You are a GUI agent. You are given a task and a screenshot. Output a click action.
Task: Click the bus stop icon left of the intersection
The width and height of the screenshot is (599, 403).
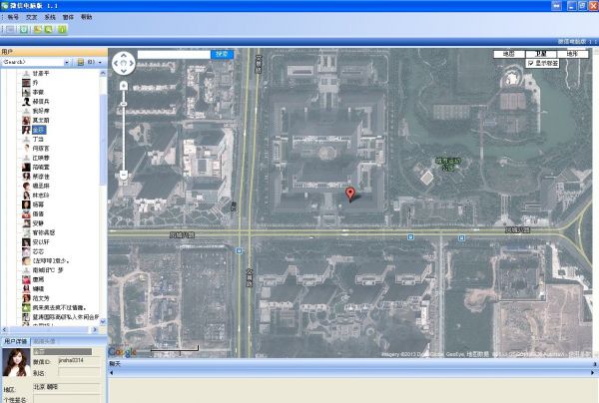(x=239, y=250)
